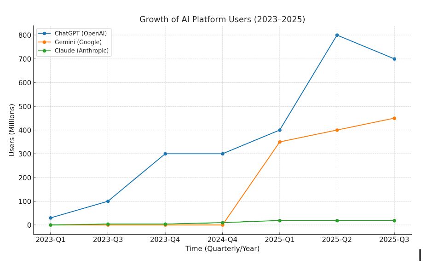This screenshot has width=438, height=270.
Task: Click the '800' y-axis tick label
Action: pos(25,35)
